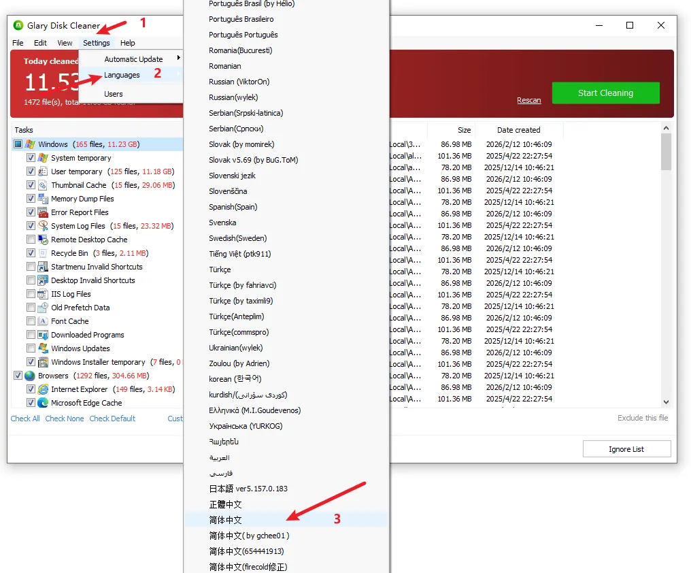The image size is (691, 573).
Task: Expand the Automatic Update submenu arrow
Action: tap(178, 58)
